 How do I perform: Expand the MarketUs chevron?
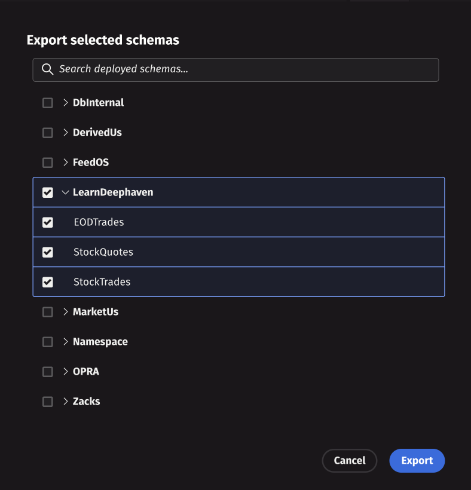pyautogui.click(x=66, y=312)
